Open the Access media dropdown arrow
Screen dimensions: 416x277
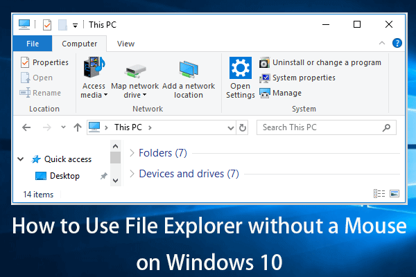[x=105, y=95]
